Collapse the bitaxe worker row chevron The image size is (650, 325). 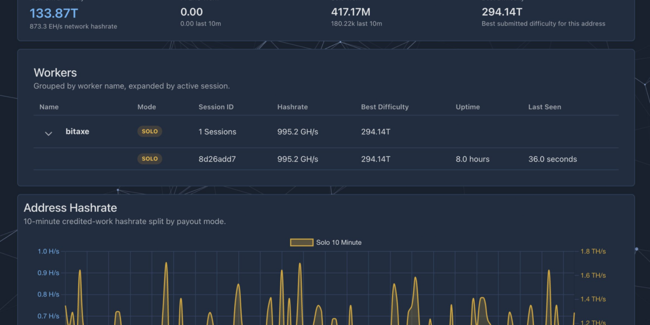49,134
